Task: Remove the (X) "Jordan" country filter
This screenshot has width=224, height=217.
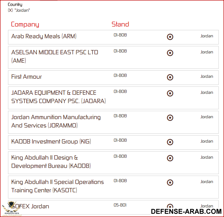Action: (19, 10)
